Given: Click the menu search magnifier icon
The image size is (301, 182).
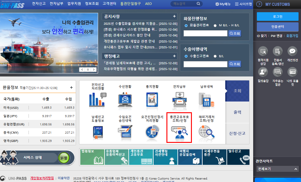Looking at the screenshot, I should (198, 4).
